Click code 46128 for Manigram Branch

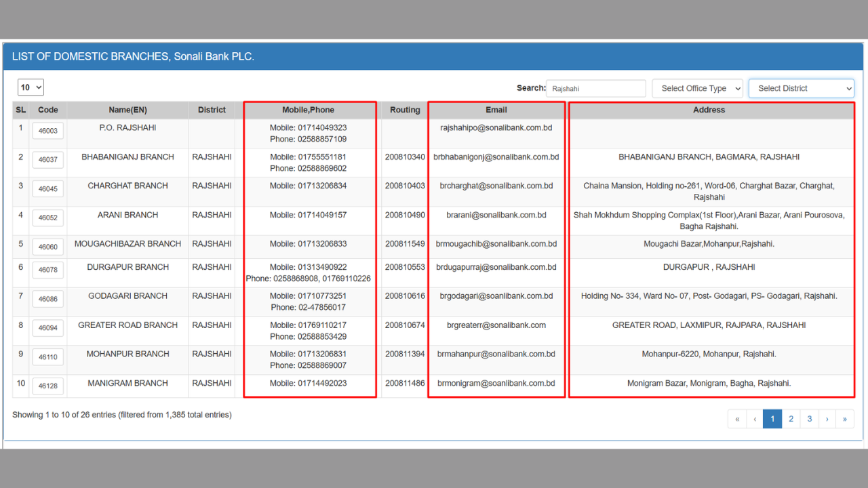pos(48,386)
